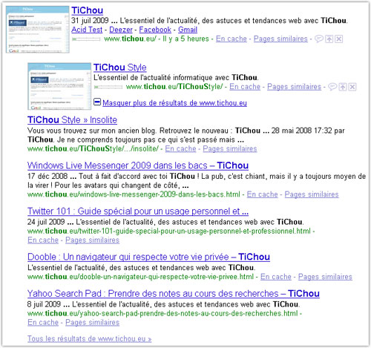Image resolution: width=371 pixels, height=348 pixels.
Task: Open the Acid Test sitelink
Action: tap(87, 30)
